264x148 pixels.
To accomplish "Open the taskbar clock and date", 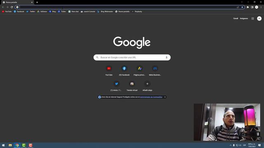I will [x=252, y=145].
